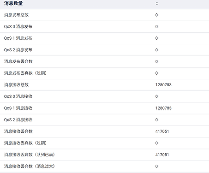209x173 pixels.
Task: Select the QoS 2 消息发布 row label
Action: coord(18,50)
